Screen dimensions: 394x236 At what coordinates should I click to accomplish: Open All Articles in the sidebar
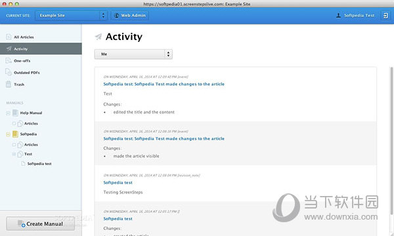point(41,37)
